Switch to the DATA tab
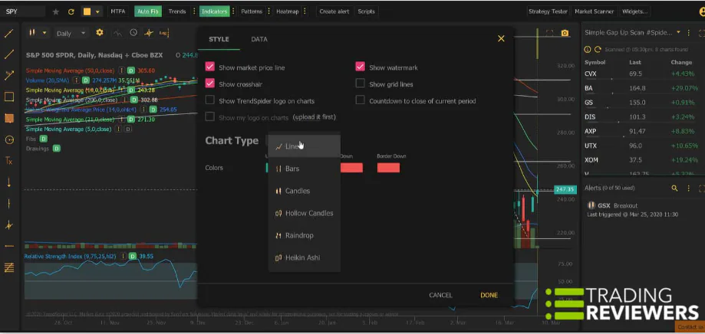Screen dimensions: 705x334 coord(259,39)
